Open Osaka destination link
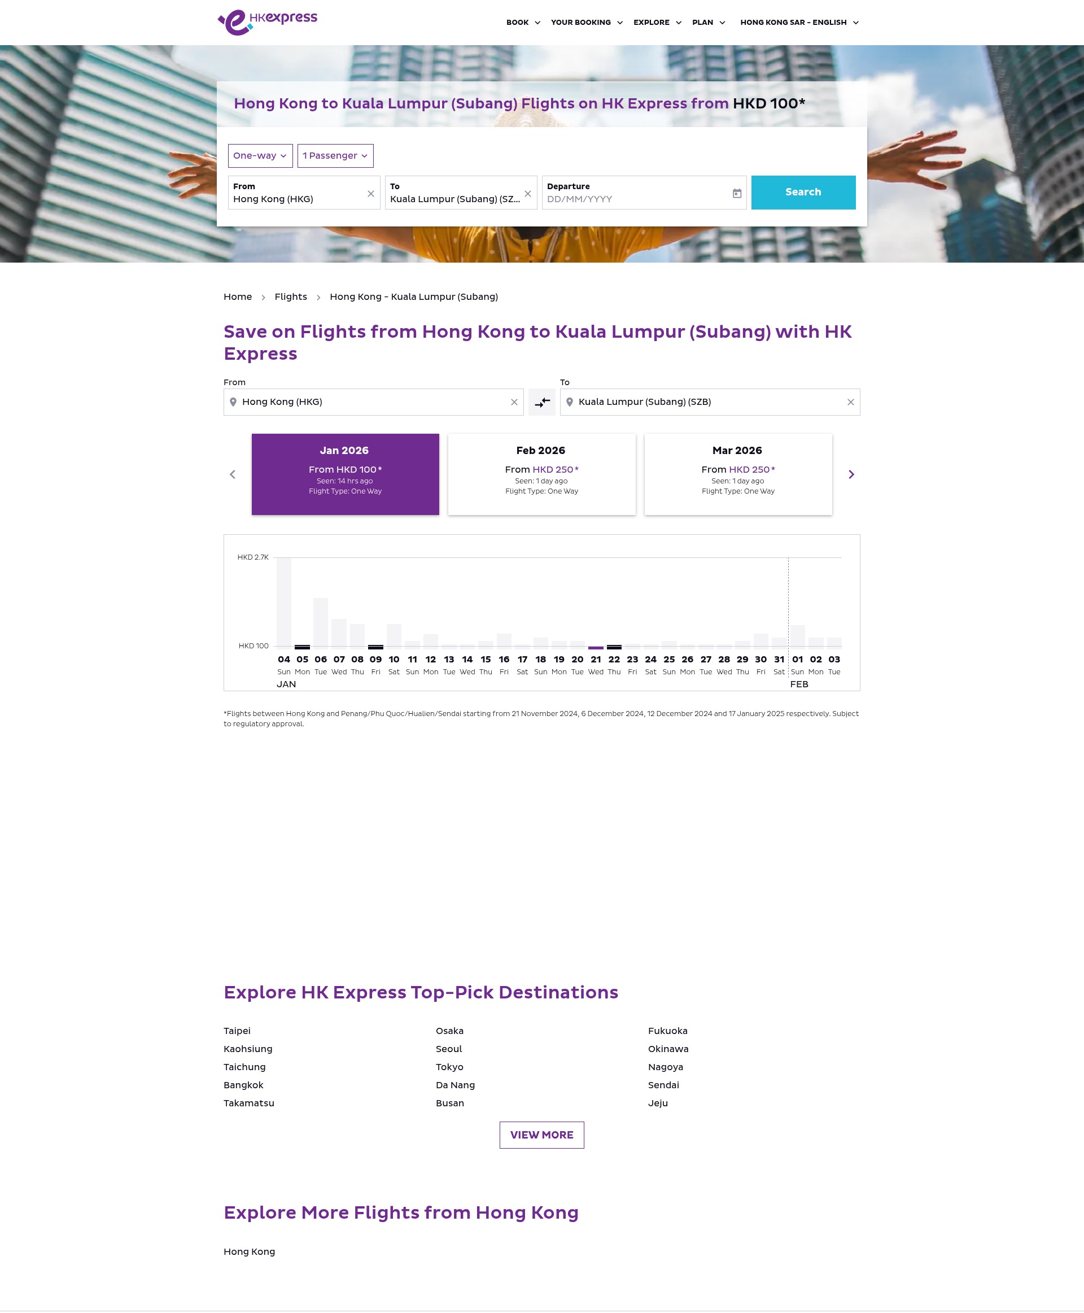This screenshot has height=1313, width=1084. pyautogui.click(x=449, y=1031)
